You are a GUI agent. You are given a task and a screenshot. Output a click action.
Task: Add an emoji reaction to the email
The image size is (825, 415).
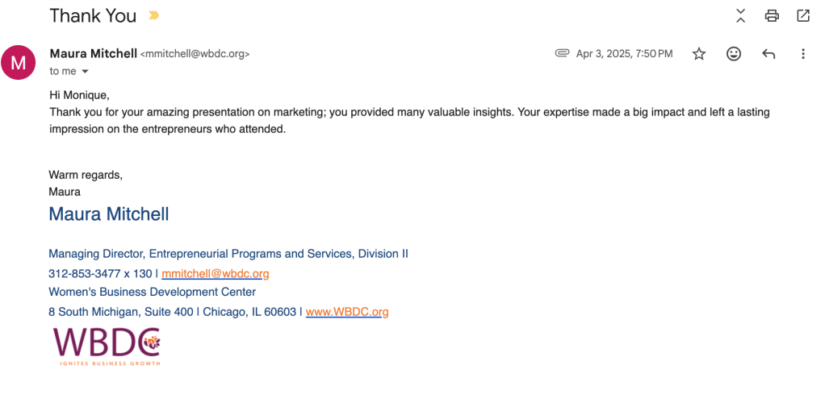(x=734, y=54)
